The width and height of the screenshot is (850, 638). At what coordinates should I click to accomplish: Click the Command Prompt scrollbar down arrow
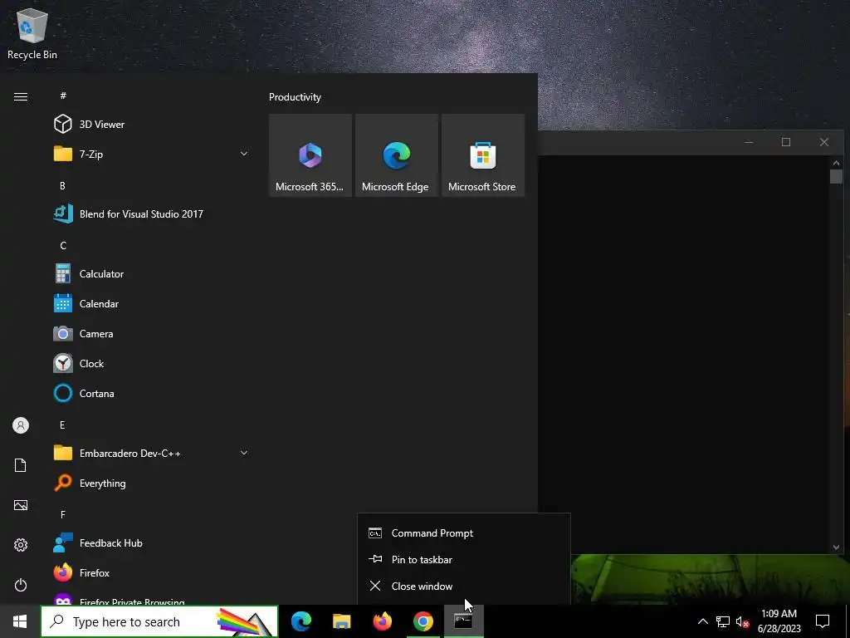pyautogui.click(x=836, y=547)
